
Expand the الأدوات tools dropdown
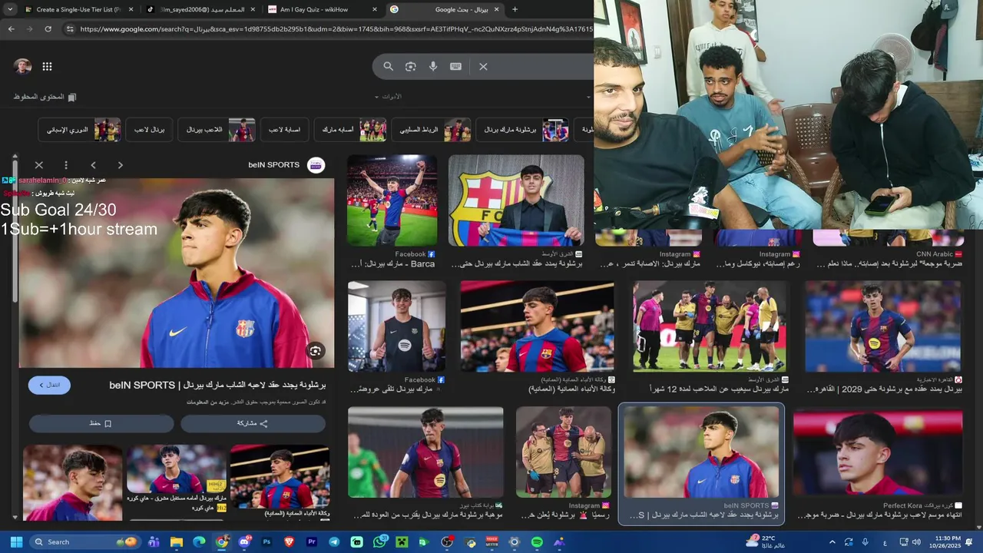pos(388,97)
